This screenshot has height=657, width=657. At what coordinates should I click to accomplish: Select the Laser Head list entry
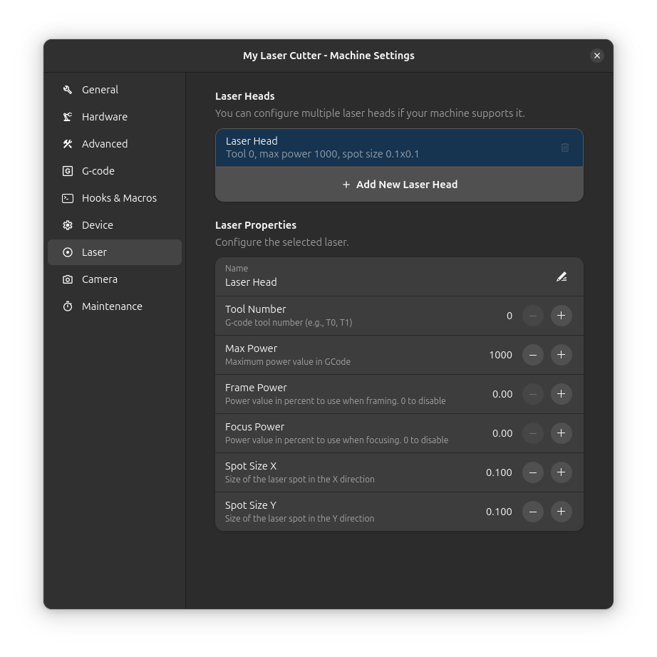coord(385,148)
